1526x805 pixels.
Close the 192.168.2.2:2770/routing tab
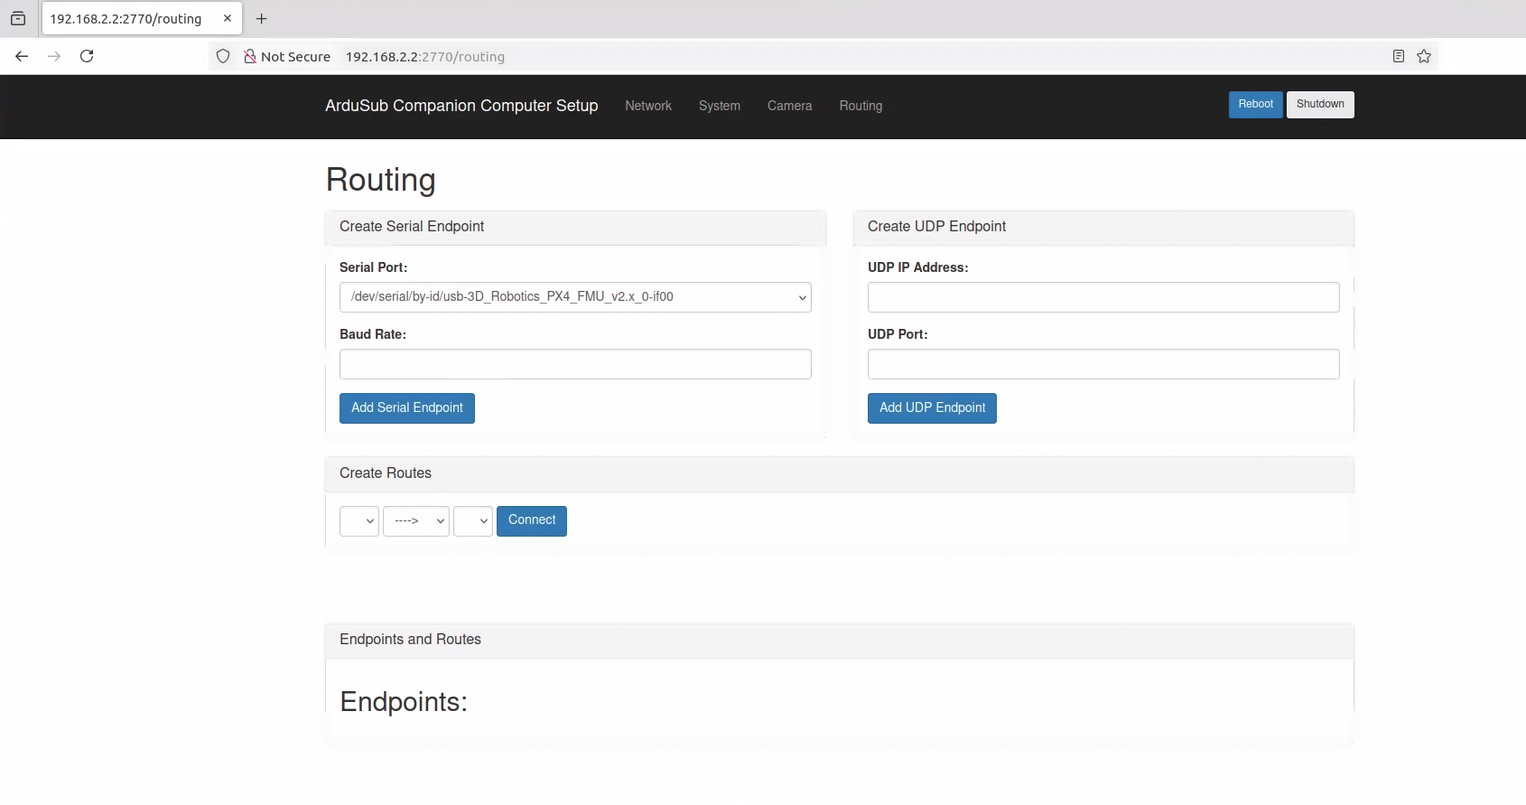228,18
